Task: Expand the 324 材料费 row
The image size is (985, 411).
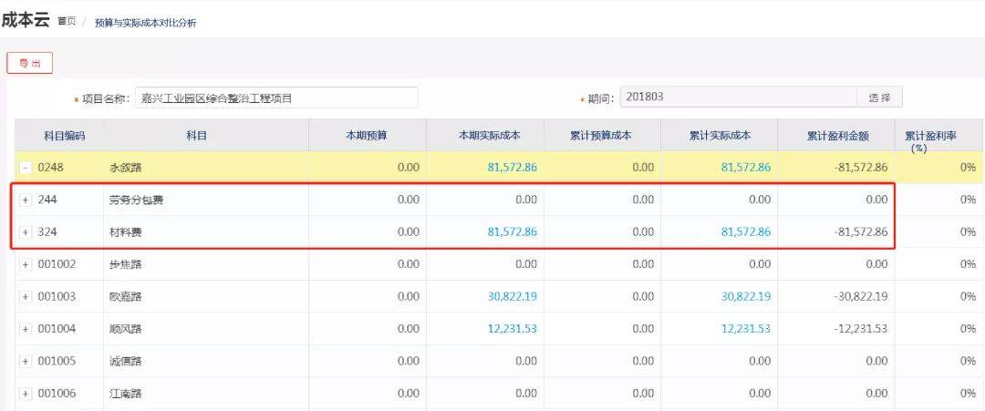Action: tap(26, 232)
